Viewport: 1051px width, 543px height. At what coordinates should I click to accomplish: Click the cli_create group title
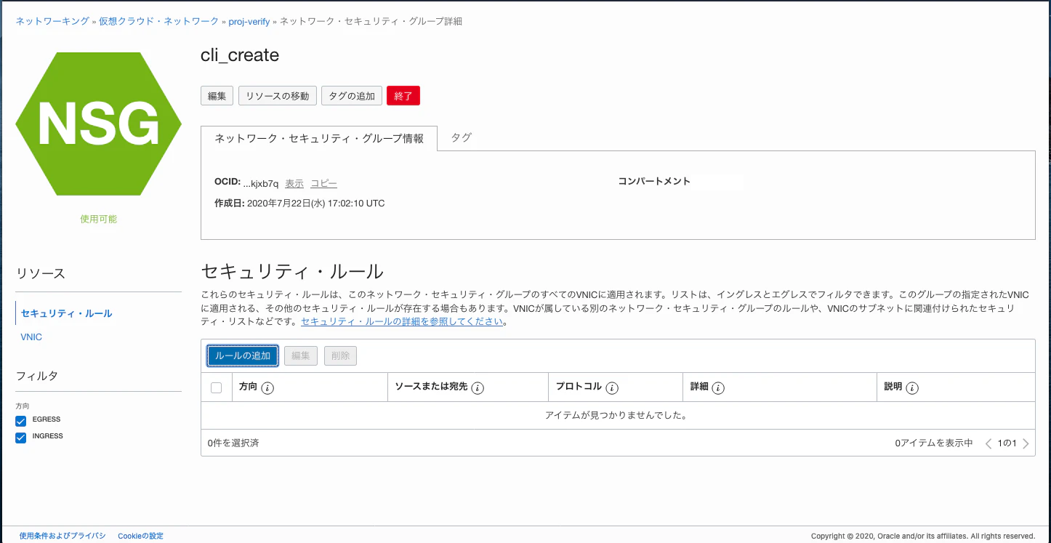(x=240, y=55)
